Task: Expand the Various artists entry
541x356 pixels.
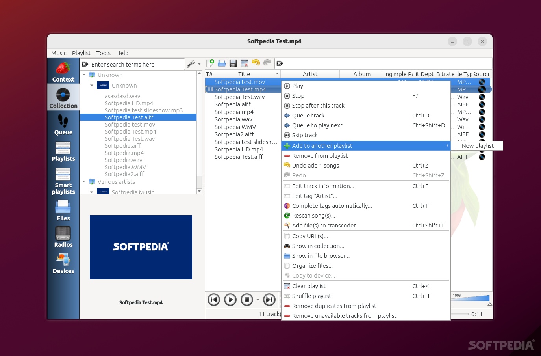Action: point(83,182)
